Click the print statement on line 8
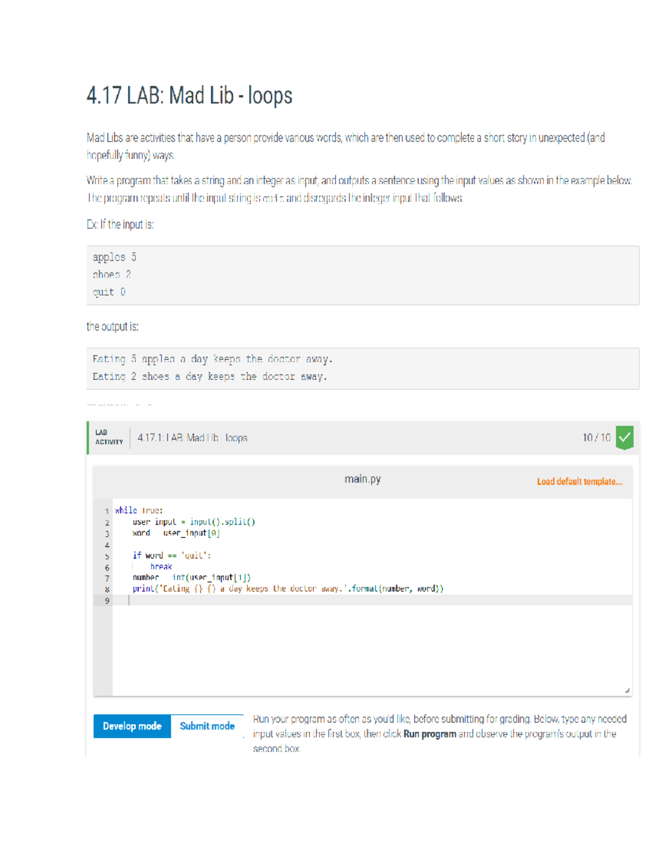Viewport: 652px width, 844px height. click(288, 589)
